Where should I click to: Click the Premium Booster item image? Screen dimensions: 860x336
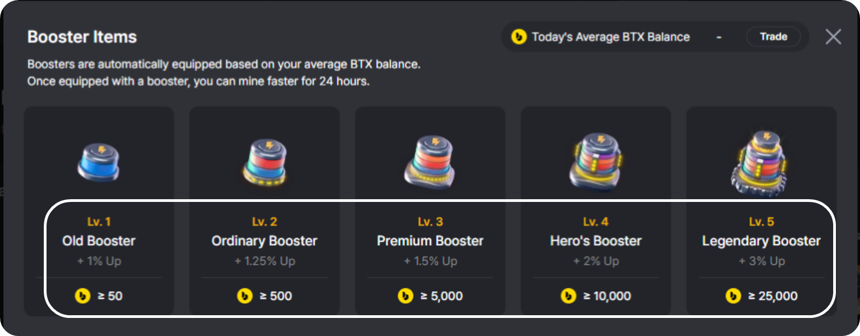pyautogui.click(x=430, y=162)
